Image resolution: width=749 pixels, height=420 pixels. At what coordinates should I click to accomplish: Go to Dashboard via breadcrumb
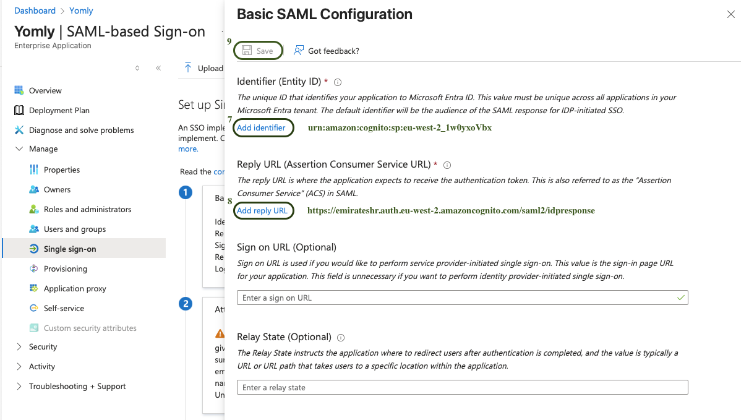[35, 11]
